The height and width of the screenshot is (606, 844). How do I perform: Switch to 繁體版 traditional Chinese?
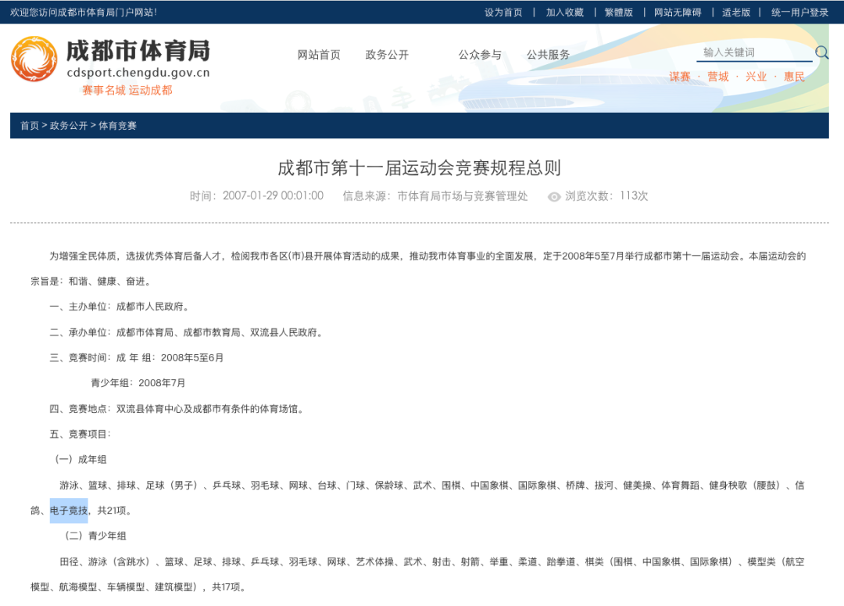tap(618, 13)
